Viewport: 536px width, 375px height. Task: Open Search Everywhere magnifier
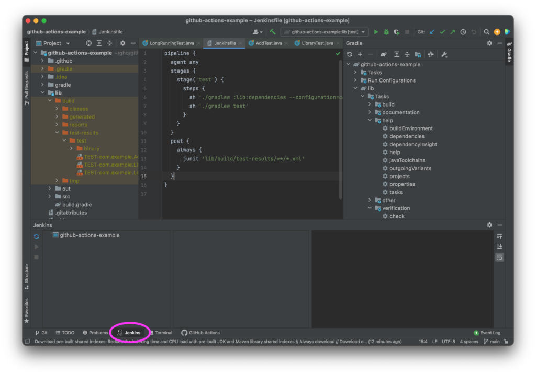click(486, 32)
